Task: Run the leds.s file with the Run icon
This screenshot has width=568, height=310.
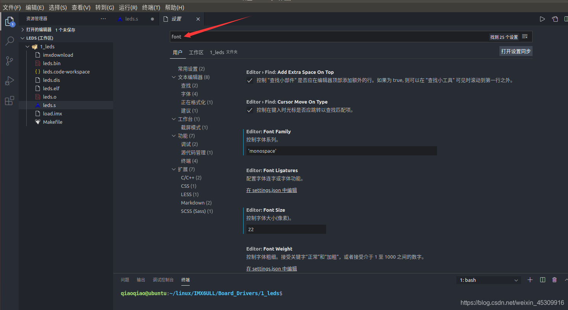Action: [542, 19]
